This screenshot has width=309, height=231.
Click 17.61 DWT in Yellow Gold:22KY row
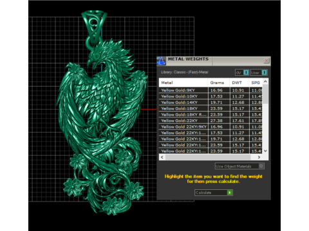[x=238, y=121]
